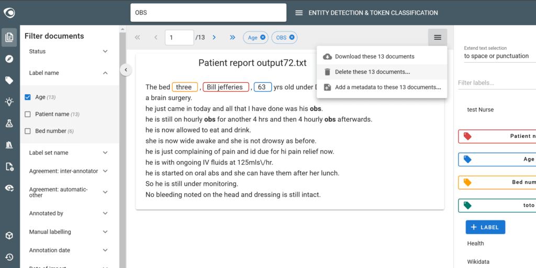Click the blue Age tag icon
Viewport: 536px width, 268px height.
(x=467, y=159)
